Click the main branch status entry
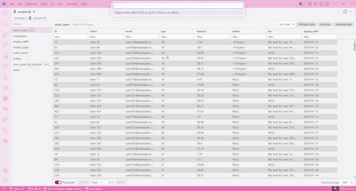The image size is (356, 191). 15,189
